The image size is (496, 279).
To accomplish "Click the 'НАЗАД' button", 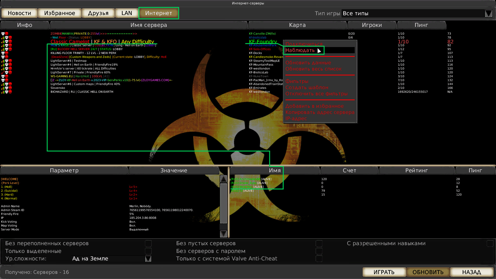I will click(471, 272).
